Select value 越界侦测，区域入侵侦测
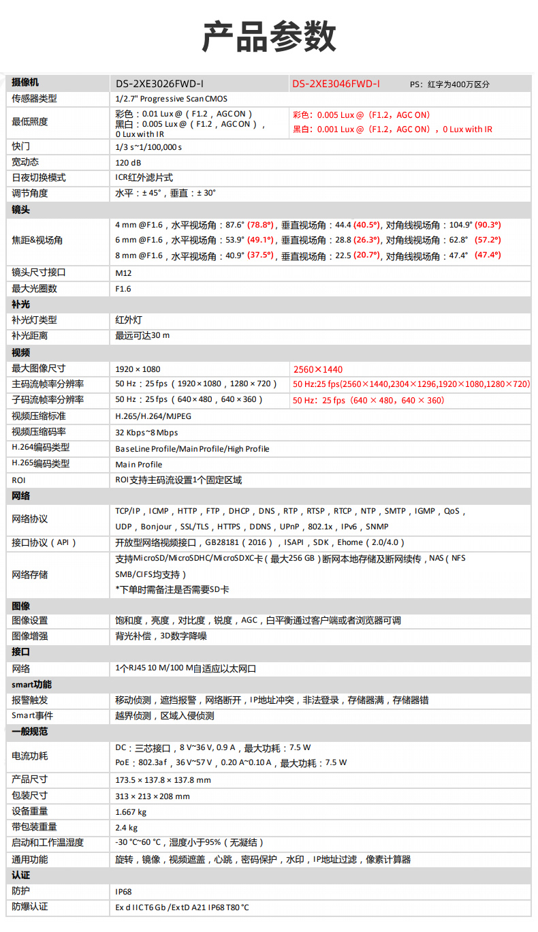 [x=165, y=716]
